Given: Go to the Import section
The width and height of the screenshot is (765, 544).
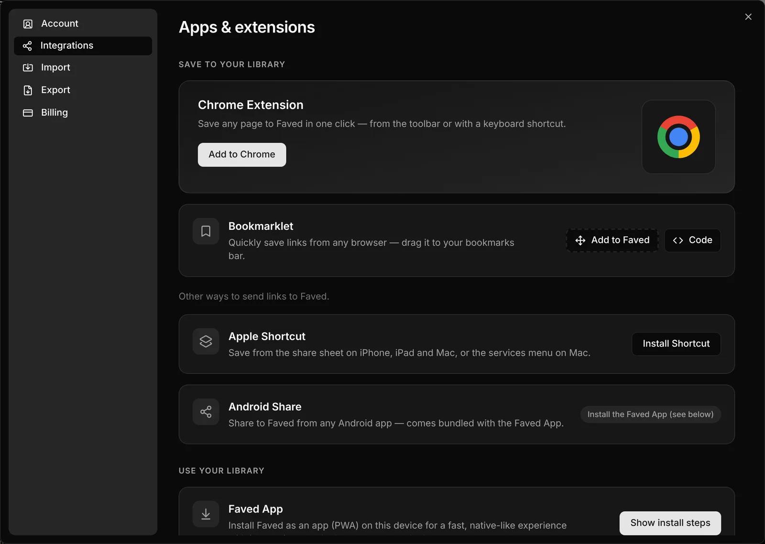Looking at the screenshot, I should (x=83, y=68).
